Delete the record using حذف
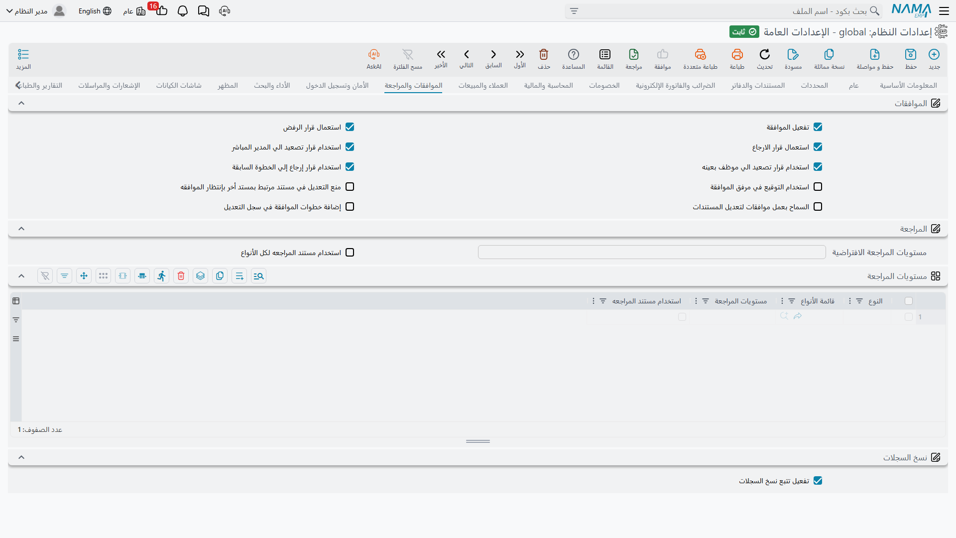 click(544, 54)
